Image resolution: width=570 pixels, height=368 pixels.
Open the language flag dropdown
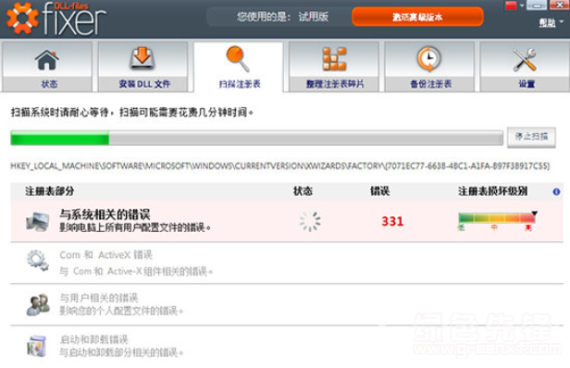522,6
